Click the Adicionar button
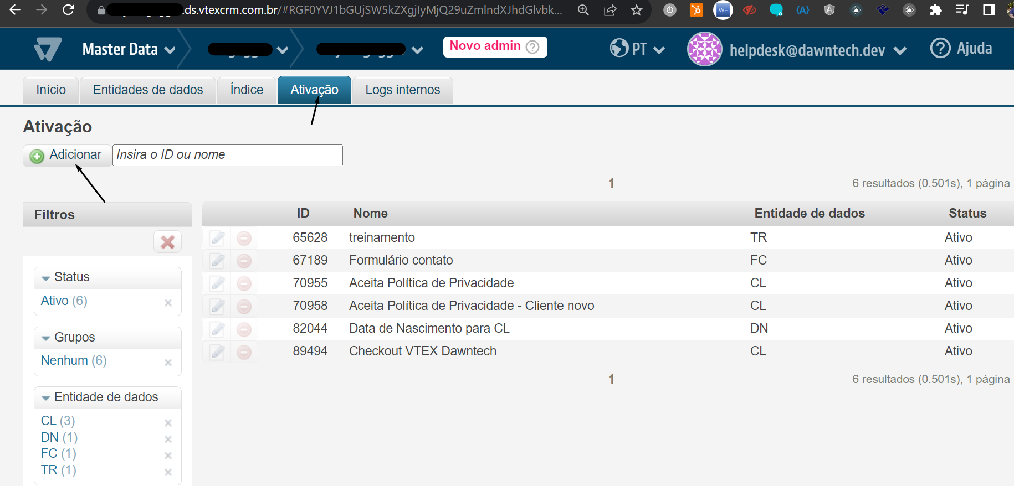The height and width of the screenshot is (486, 1014). coord(66,155)
